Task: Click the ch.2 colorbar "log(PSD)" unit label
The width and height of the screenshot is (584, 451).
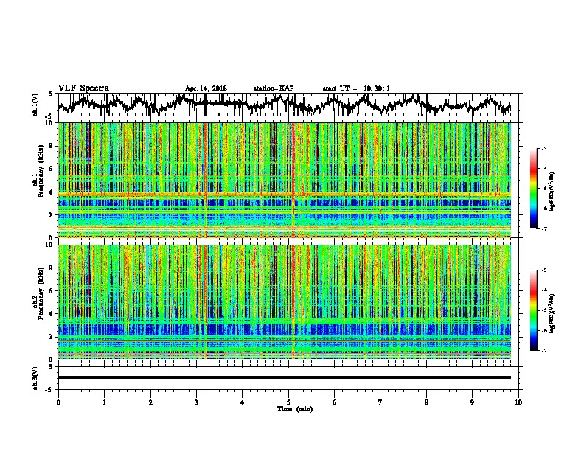Action: pos(552,313)
